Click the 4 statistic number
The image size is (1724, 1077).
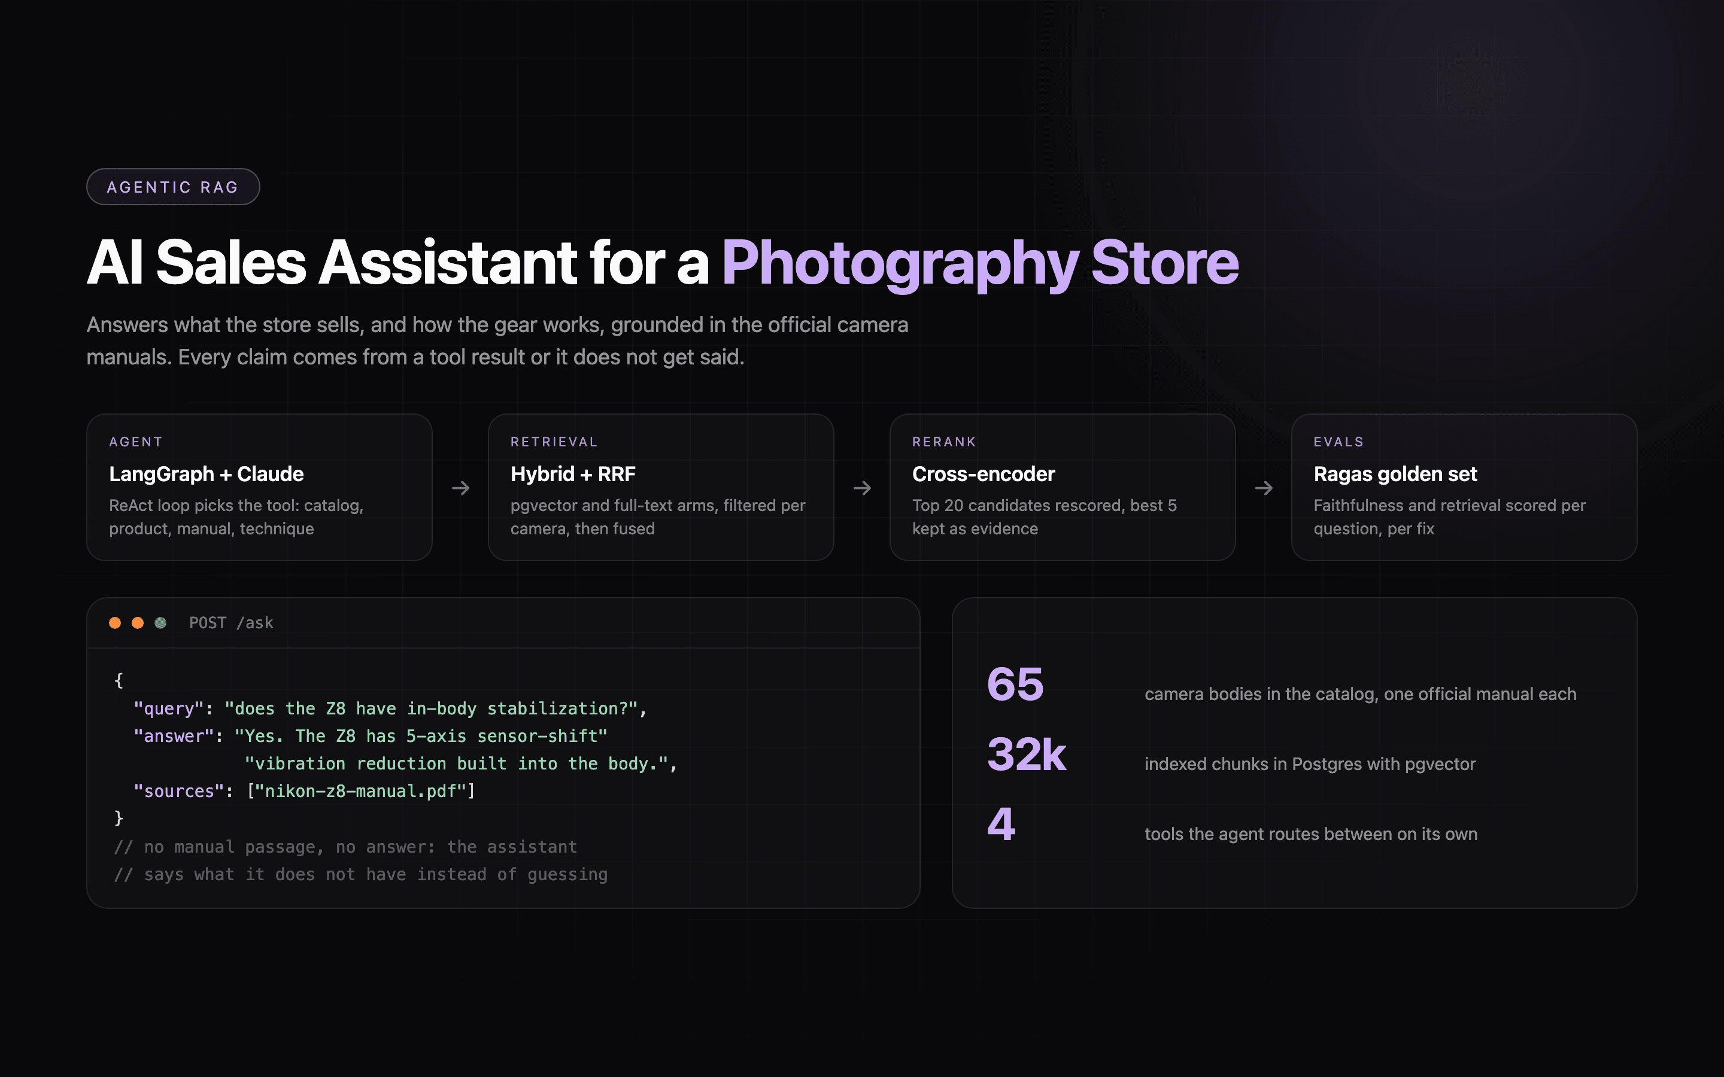(x=1001, y=823)
